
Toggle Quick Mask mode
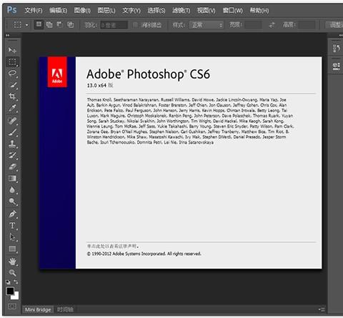12,307
